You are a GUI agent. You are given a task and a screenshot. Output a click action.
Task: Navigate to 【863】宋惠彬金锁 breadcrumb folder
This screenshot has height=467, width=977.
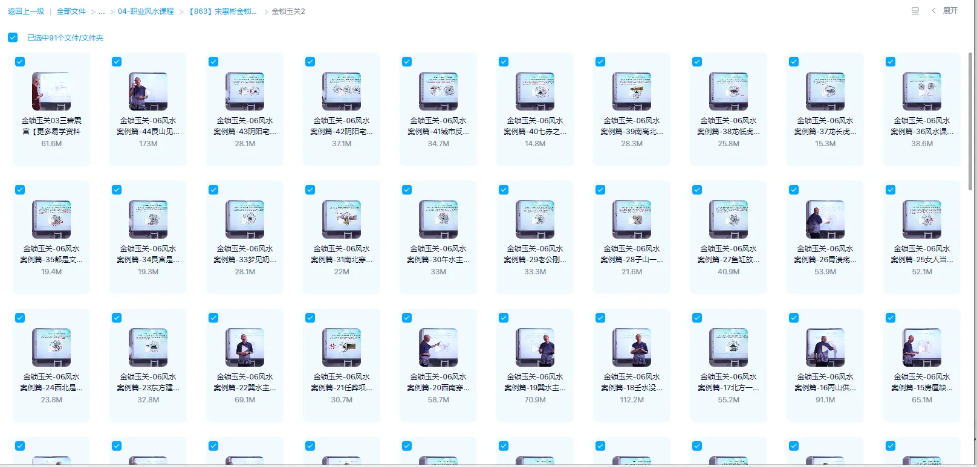coord(222,11)
